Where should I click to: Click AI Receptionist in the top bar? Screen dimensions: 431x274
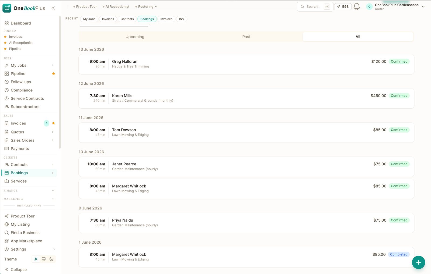pos(116,7)
